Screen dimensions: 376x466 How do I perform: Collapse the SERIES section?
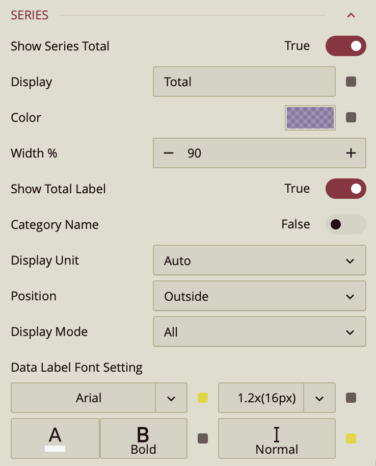[351, 15]
